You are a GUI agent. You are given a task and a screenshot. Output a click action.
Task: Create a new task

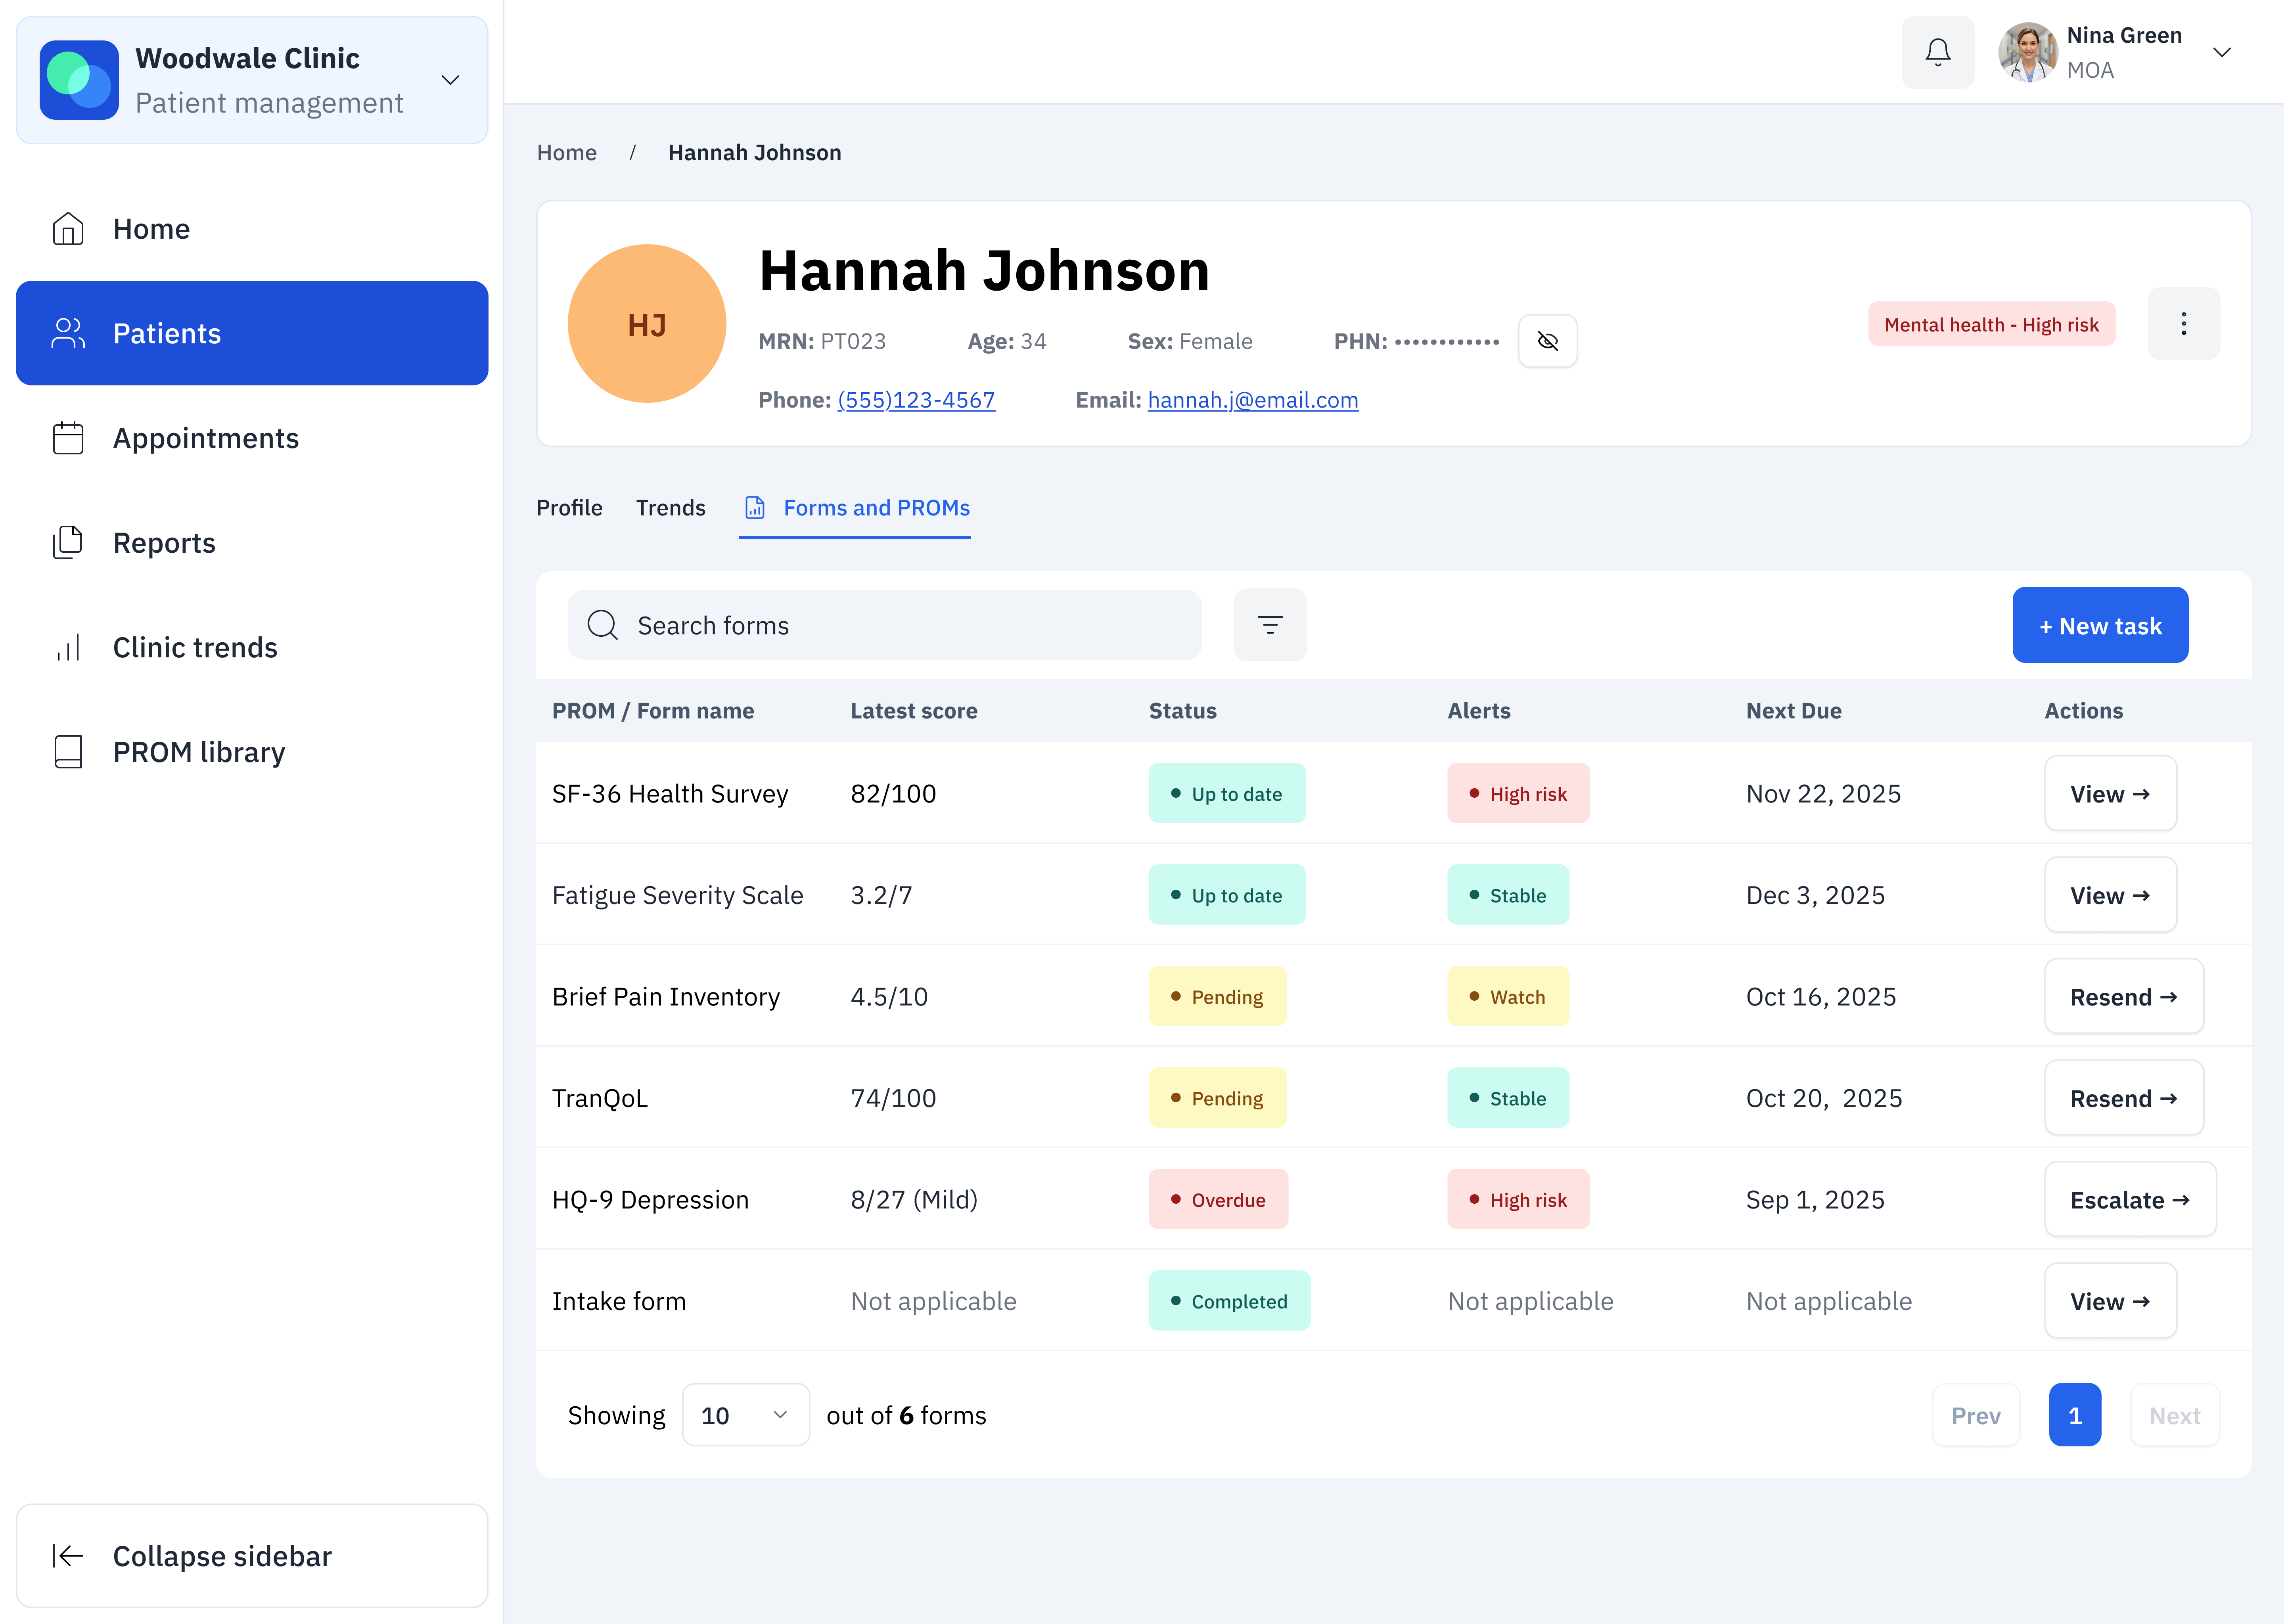[2100, 625]
